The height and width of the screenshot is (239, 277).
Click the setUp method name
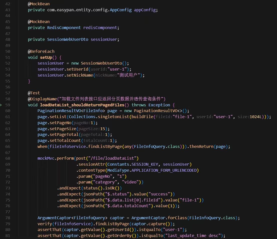[46, 57]
